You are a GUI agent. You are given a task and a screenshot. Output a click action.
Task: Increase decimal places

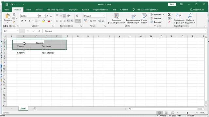click(x=99, y=21)
